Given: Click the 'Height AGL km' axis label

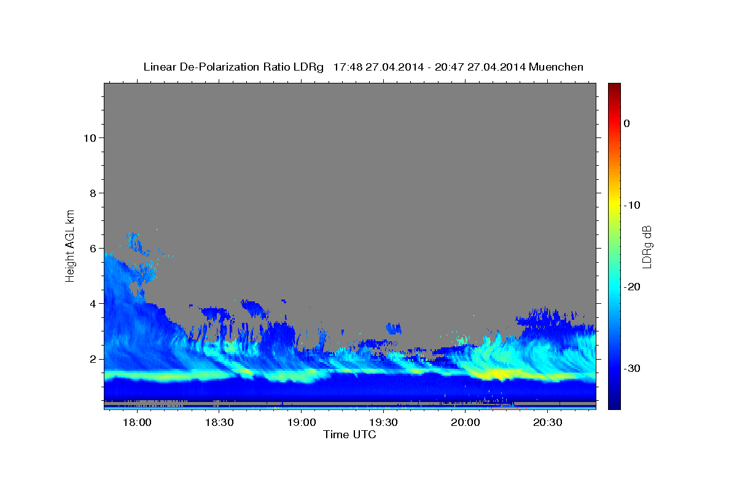Looking at the screenshot, I should pos(70,245).
